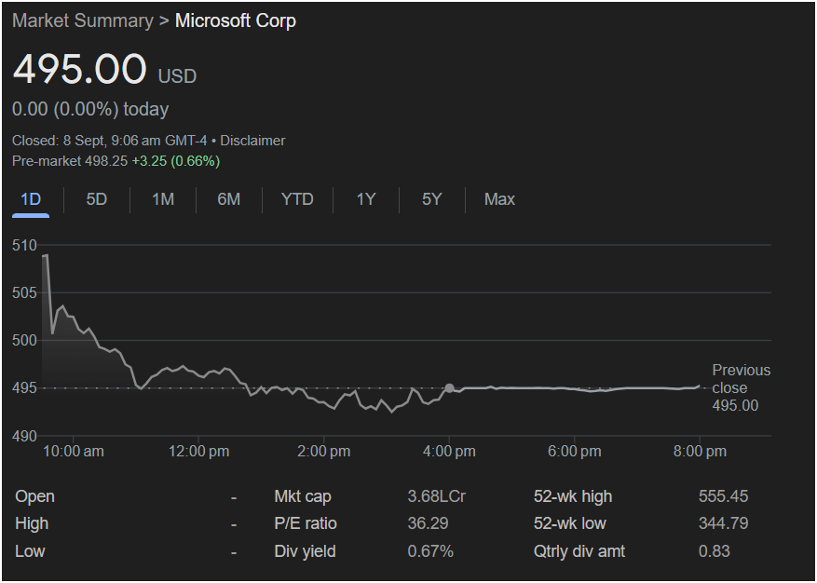817x583 pixels.
Task: Click the 510 y-axis label
Action: pos(24,245)
